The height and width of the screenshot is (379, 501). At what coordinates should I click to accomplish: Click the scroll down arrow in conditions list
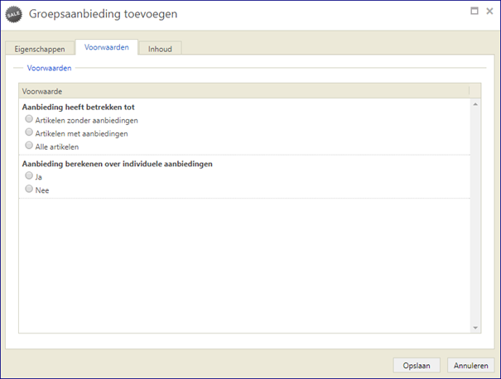click(475, 328)
